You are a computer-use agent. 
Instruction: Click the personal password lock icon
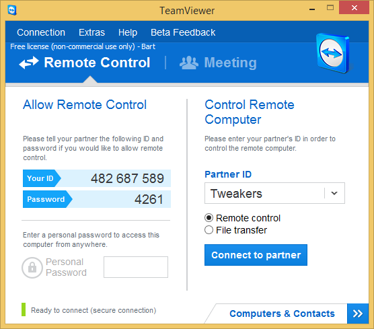(x=32, y=268)
